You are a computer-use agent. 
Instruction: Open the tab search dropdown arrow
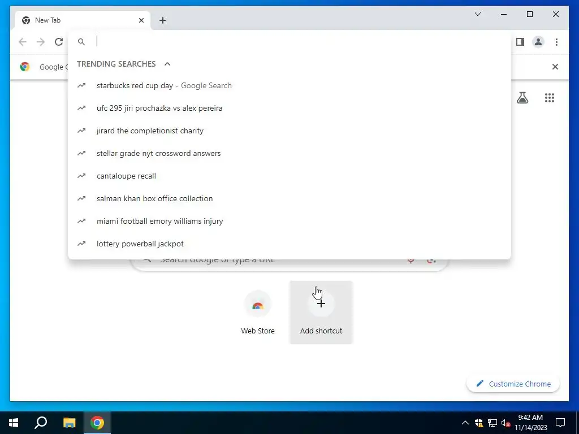point(477,14)
